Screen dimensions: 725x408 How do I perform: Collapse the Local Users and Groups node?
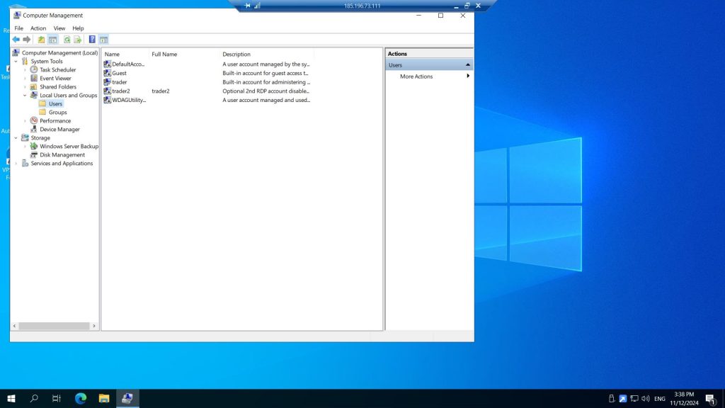25,96
